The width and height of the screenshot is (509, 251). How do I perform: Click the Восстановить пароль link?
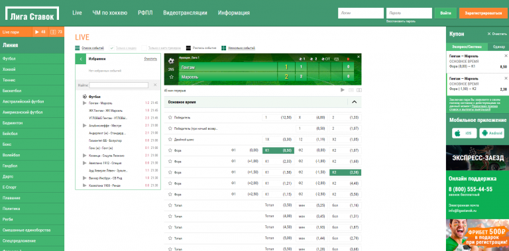point(400,21)
